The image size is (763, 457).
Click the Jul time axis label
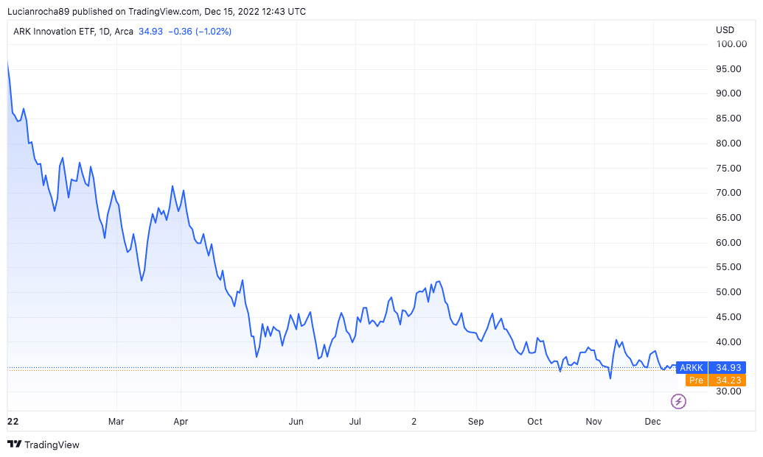point(355,422)
